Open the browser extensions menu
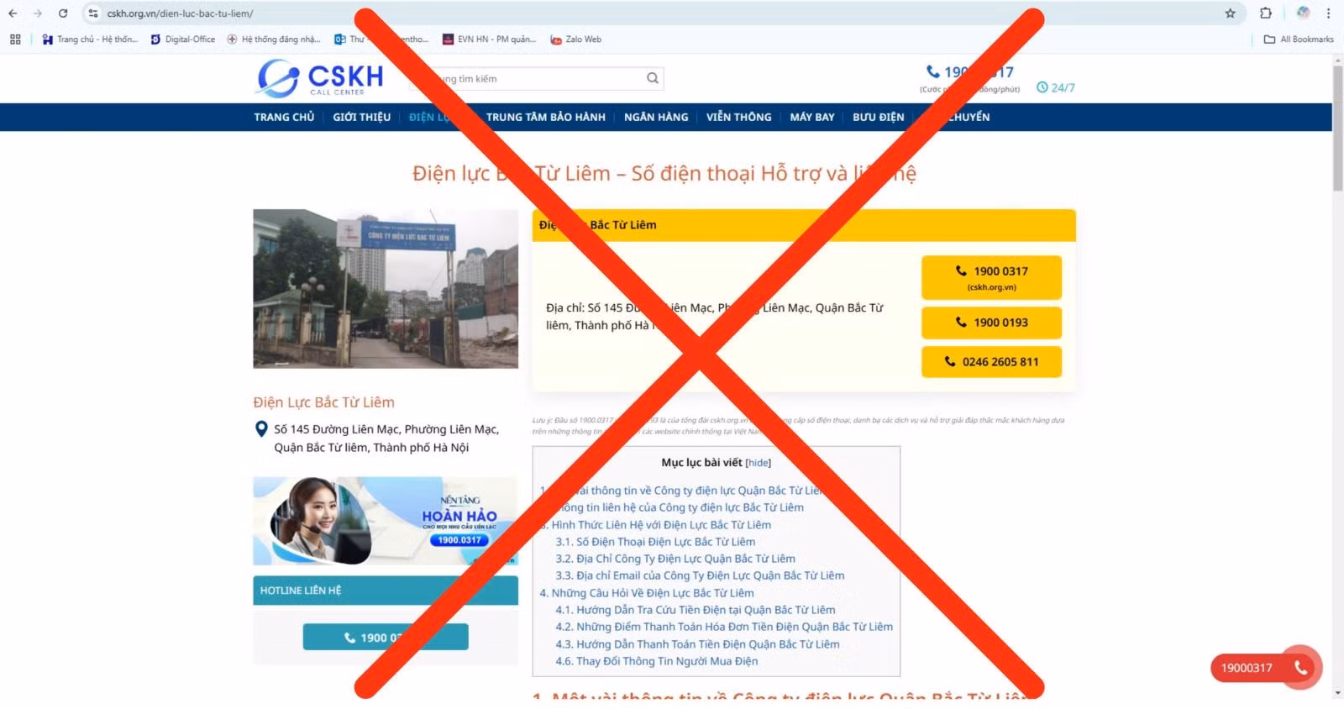This screenshot has width=1344, height=709. pyautogui.click(x=1266, y=13)
